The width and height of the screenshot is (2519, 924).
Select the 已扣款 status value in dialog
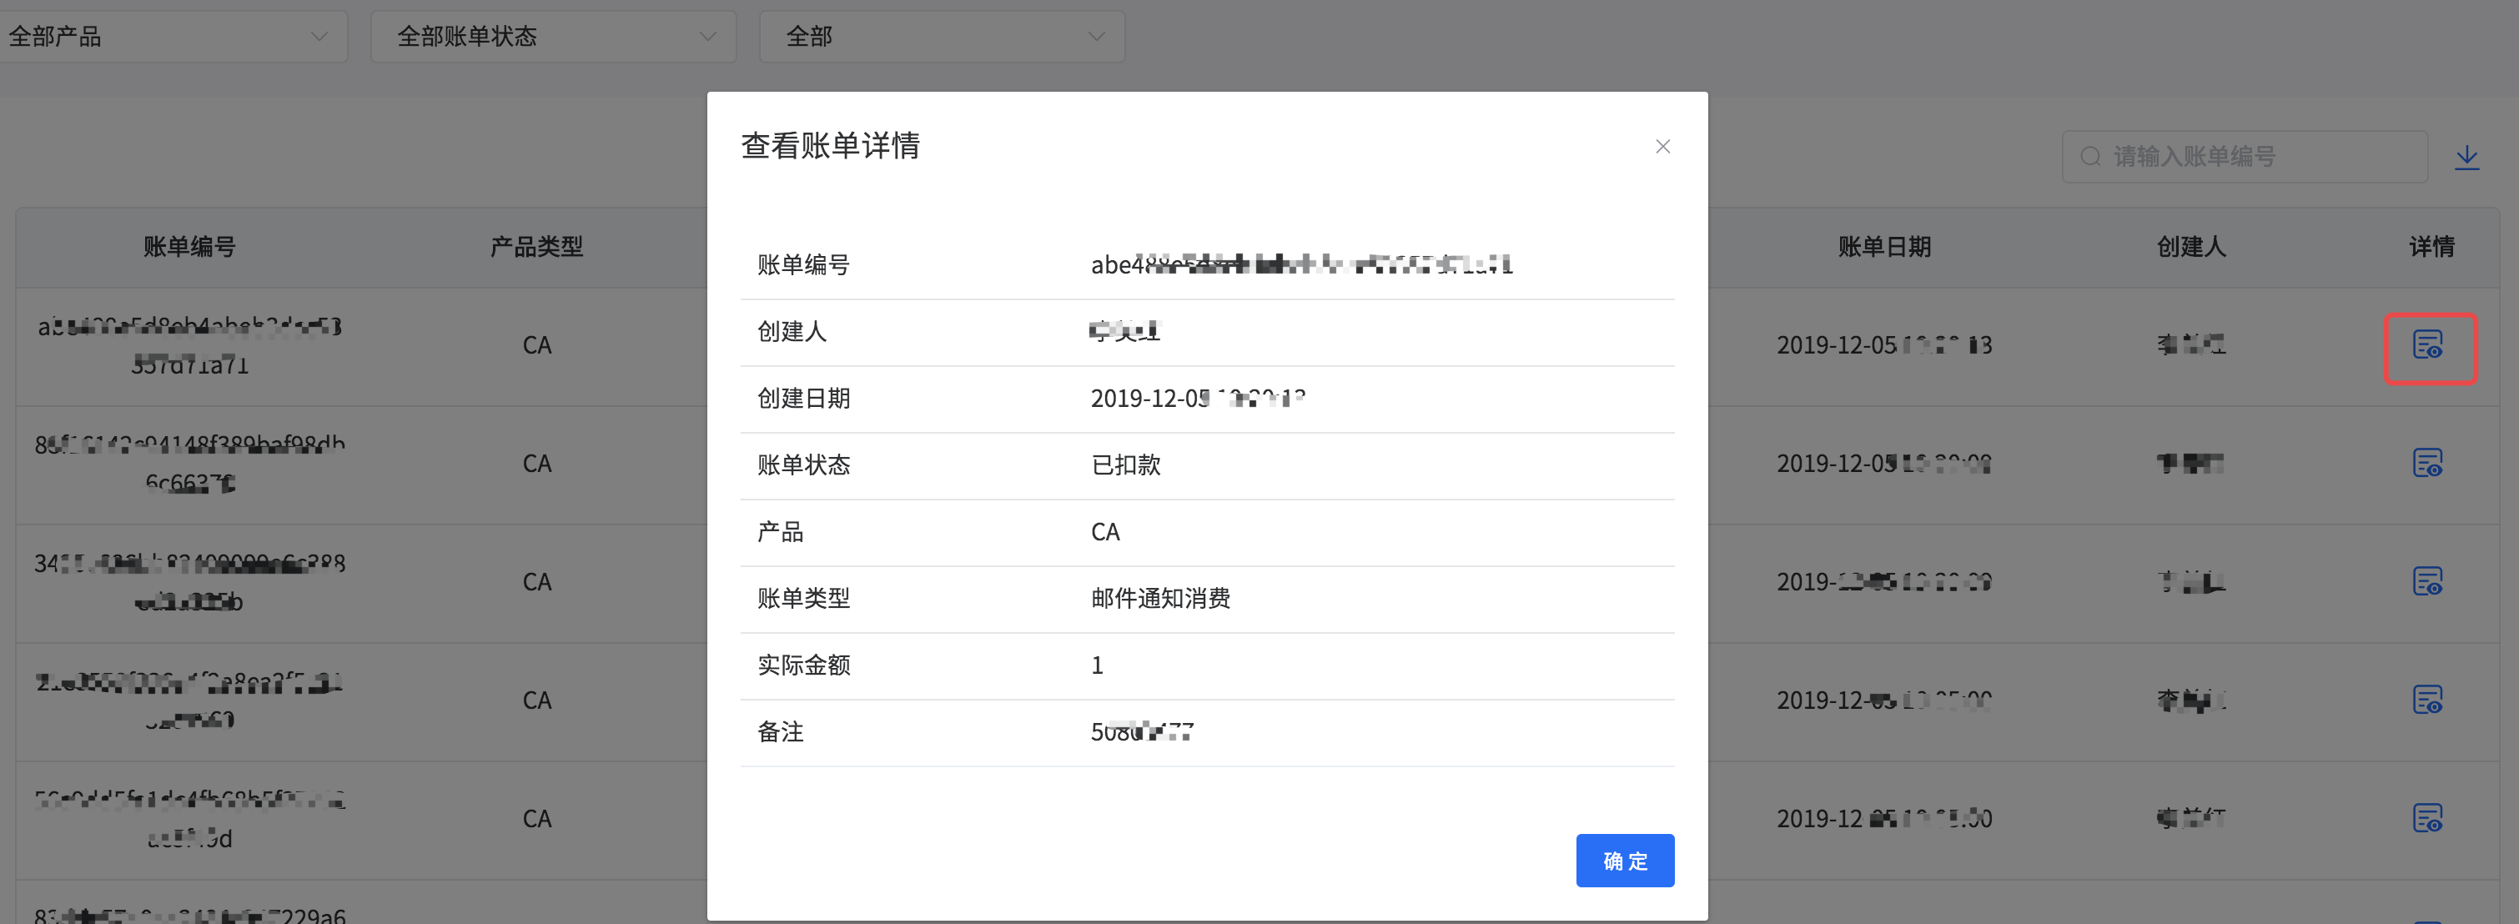pos(1125,465)
